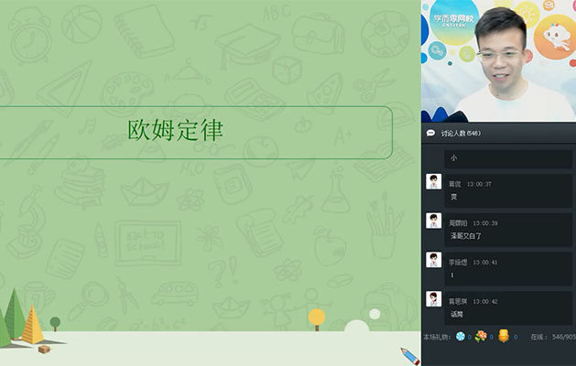Screen dimensions: 576x366
Task: Click the message sent at 13:00:42
Action: (508, 307)
